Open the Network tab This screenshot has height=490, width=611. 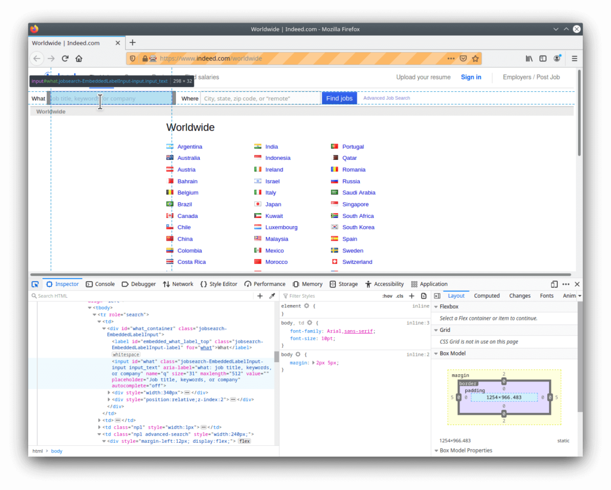pyautogui.click(x=178, y=284)
